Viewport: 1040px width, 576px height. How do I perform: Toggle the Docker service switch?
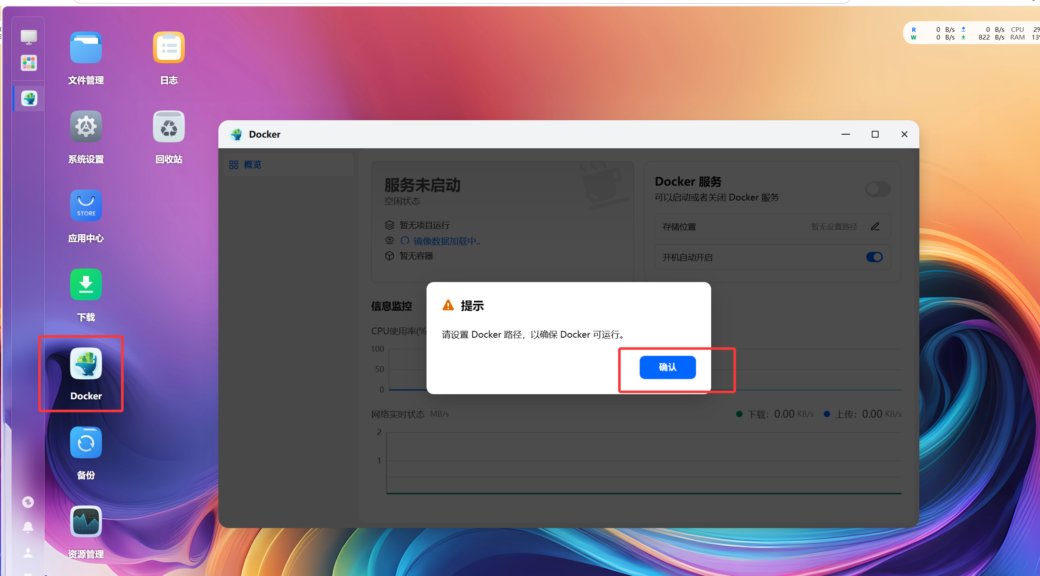click(878, 189)
